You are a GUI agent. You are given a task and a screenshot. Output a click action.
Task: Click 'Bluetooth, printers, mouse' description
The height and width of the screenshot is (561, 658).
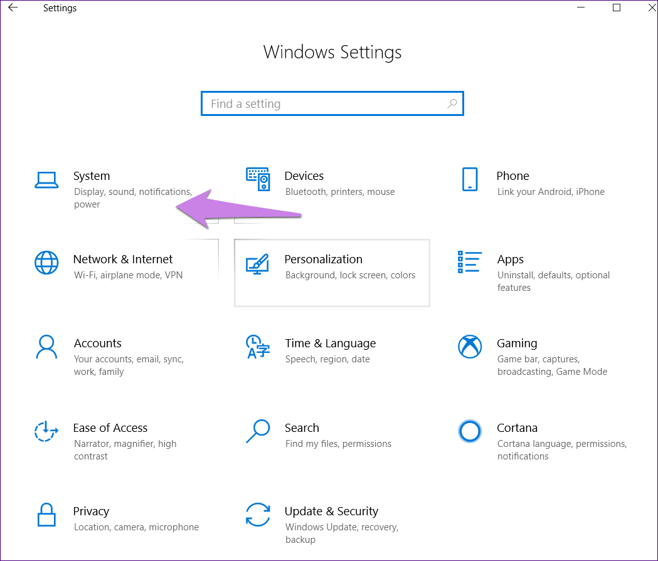340,192
